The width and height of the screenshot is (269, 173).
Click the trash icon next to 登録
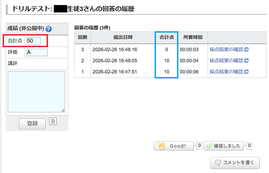point(52,121)
